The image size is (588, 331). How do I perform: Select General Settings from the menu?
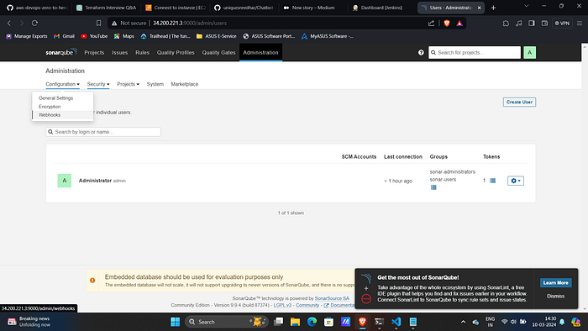pos(56,97)
